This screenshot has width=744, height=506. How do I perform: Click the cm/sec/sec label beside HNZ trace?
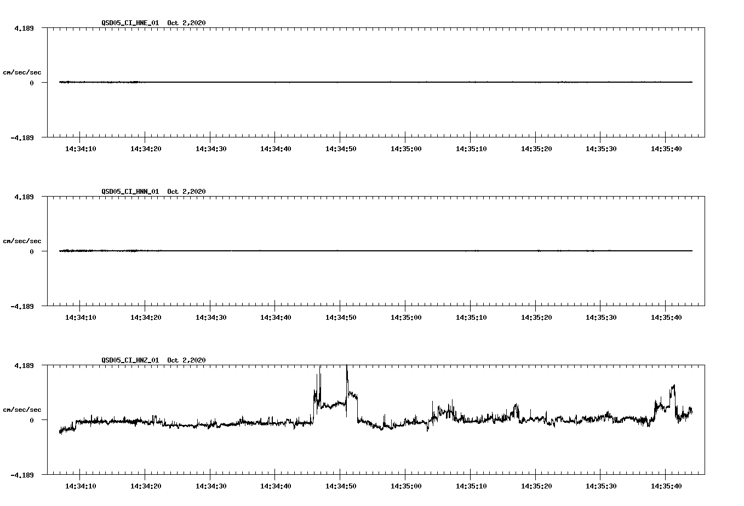coord(22,409)
